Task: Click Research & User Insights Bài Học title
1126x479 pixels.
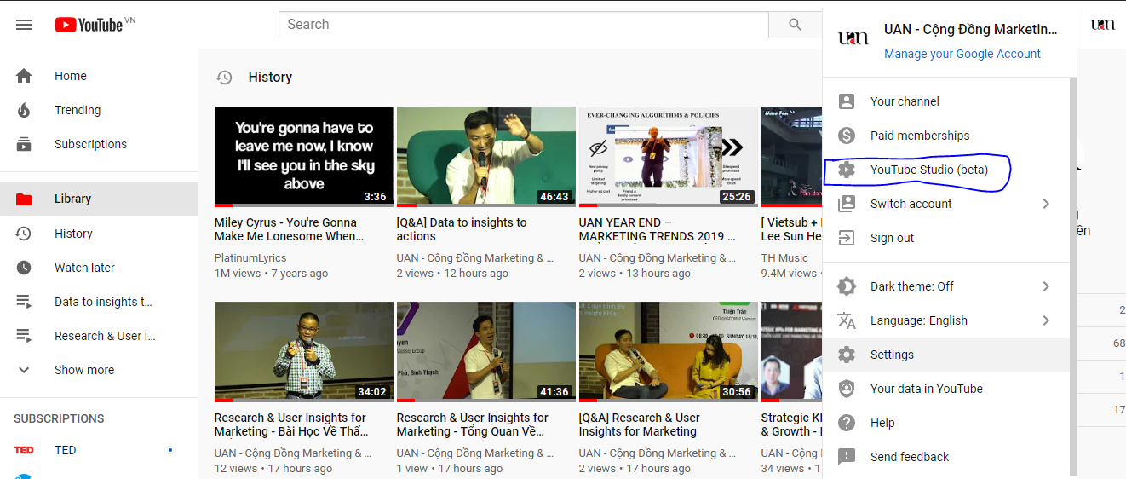Action: coord(291,424)
